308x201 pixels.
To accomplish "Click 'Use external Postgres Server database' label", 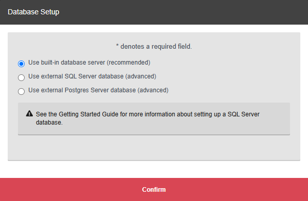I will tap(82, 90).
